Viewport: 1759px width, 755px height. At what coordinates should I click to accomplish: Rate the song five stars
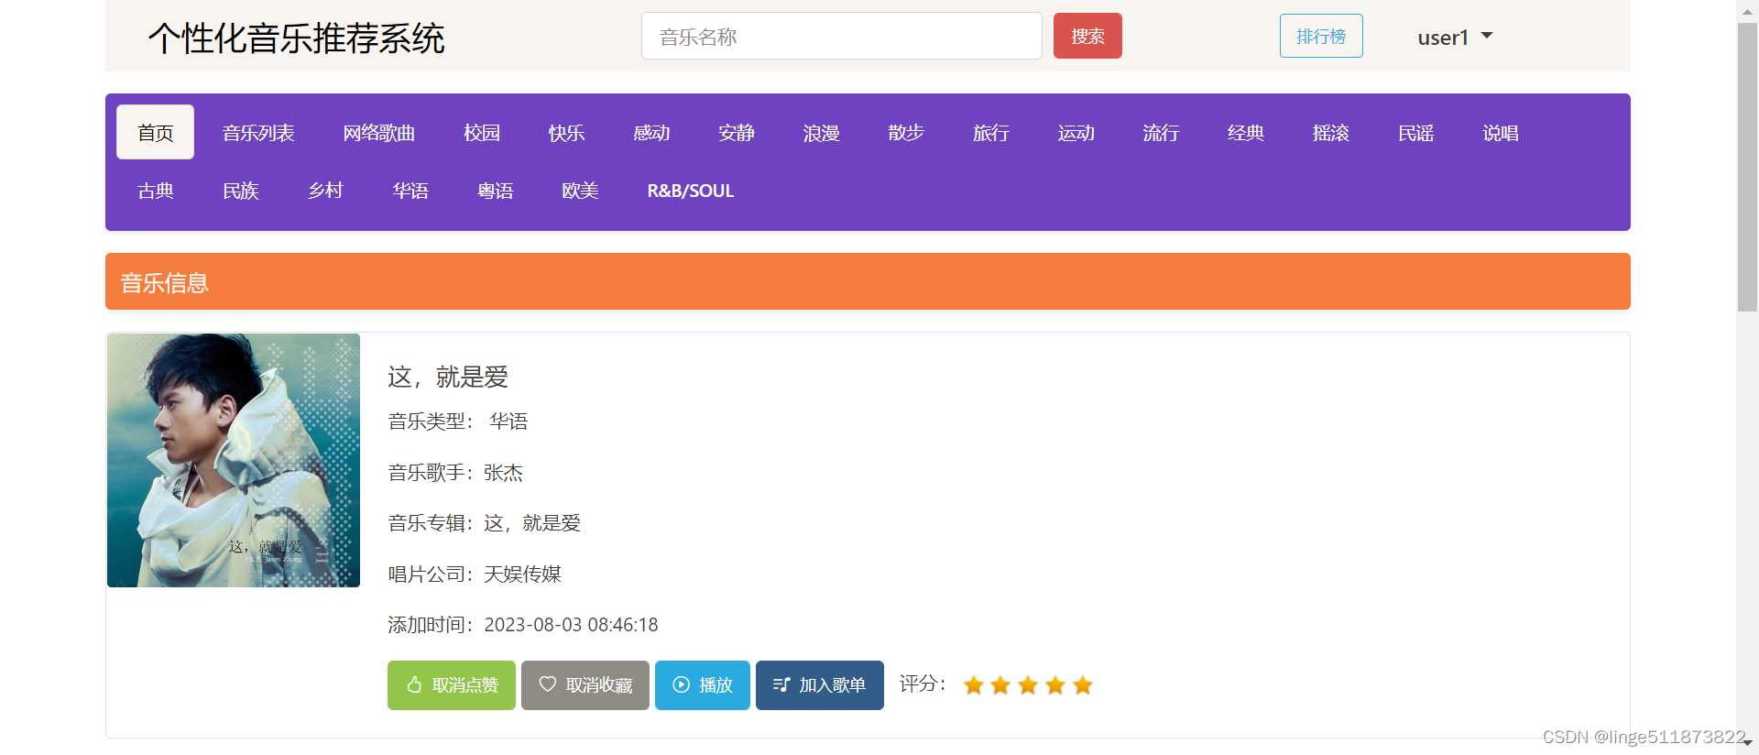click(1083, 685)
